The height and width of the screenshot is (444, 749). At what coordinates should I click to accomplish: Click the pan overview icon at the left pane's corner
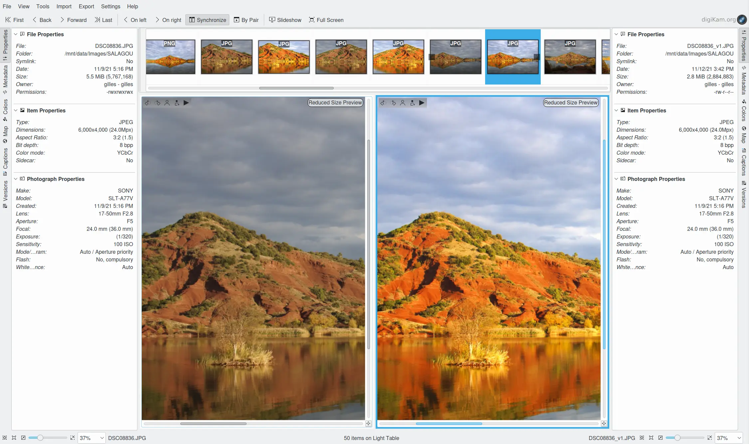(x=368, y=423)
